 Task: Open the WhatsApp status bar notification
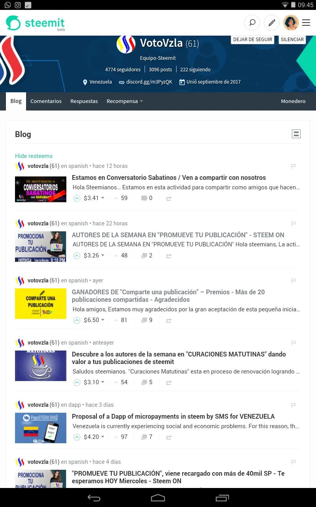pos(8,5)
